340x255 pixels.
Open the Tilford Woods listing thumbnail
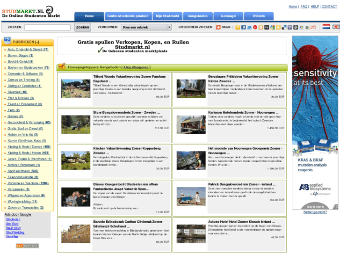point(76,87)
